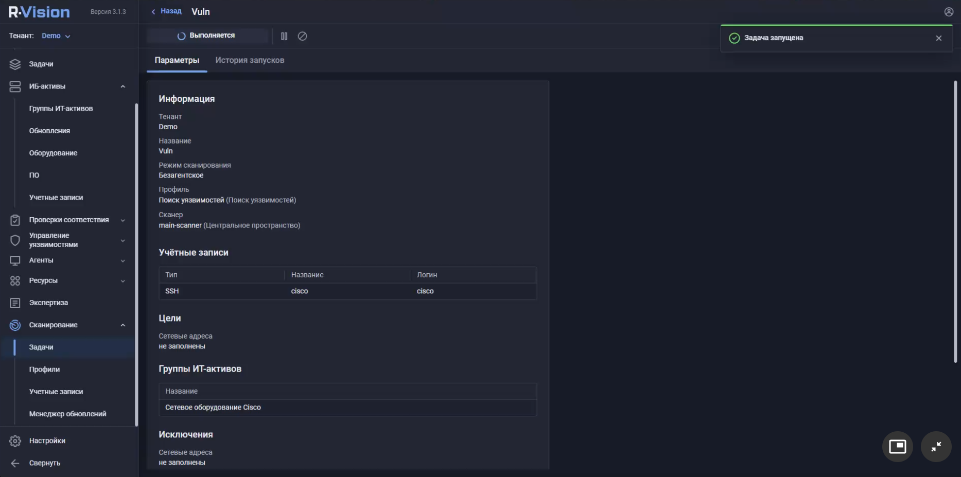The width and height of the screenshot is (961, 477).
Task: Expand the Ресурсы menu section
Action: click(123, 281)
